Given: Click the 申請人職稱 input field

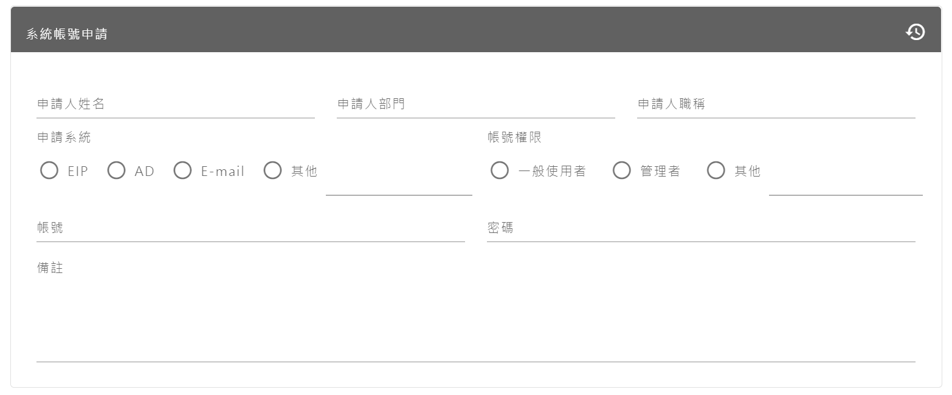Looking at the screenshot, I should click(776, 105).
